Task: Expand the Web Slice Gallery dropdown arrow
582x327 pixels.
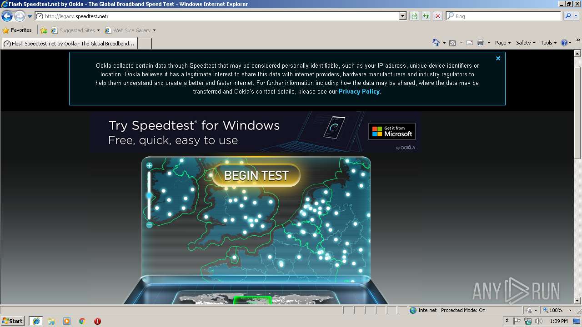Action: (154, 30)
